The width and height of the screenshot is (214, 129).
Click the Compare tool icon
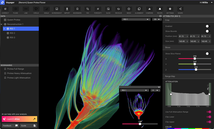pyautogui.click(x=149, y=9)
